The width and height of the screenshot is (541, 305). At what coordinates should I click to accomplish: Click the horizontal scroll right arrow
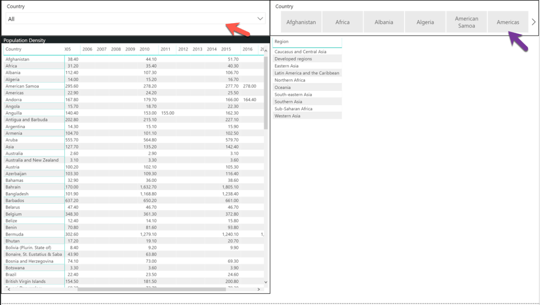(259, 289)
